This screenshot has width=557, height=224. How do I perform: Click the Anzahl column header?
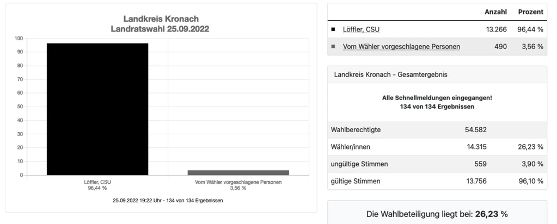495,11
